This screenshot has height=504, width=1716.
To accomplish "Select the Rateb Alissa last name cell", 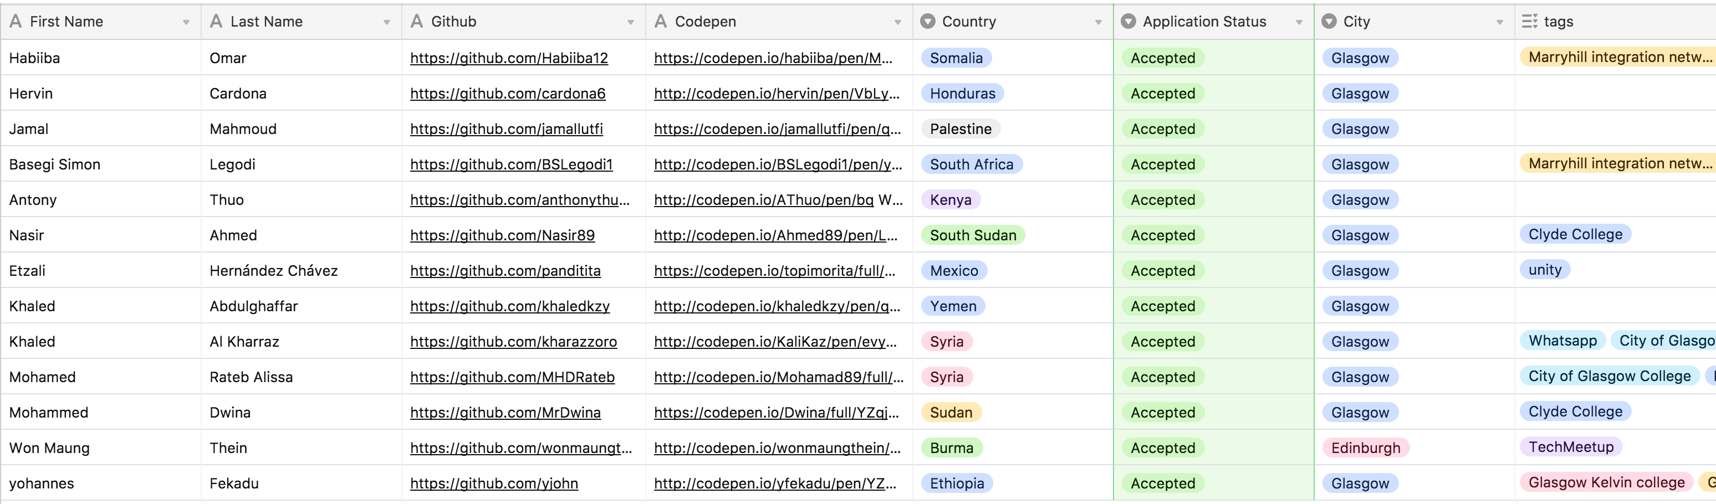I will tap(301, 376).
